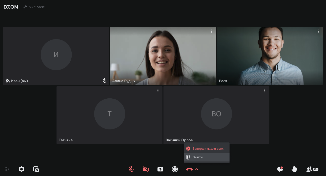This screenshot has height=176, width=326.
Task: Click the exit door icon in menu
Action: [x=188, y=157]
